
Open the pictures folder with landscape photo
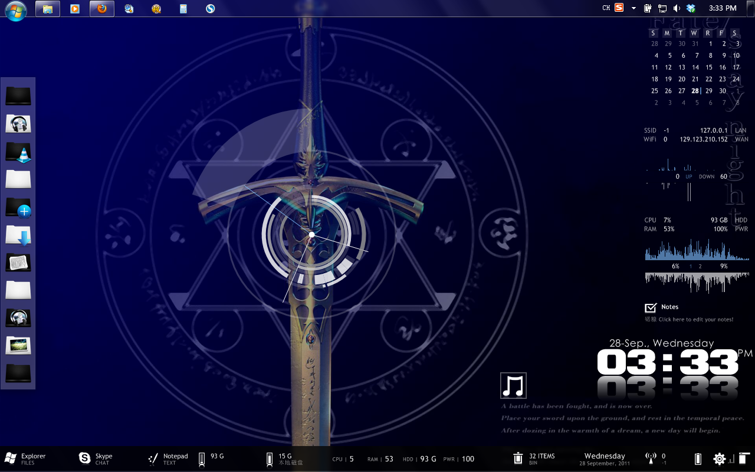[18, 346]
